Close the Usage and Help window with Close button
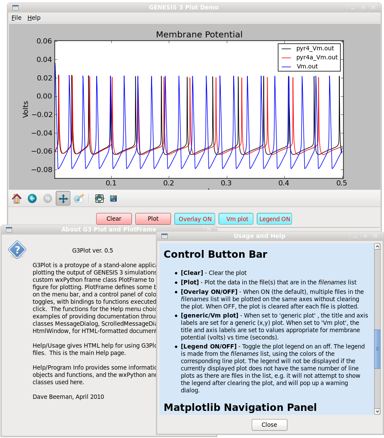The width and height of the screenshot is (384, 438). [x=269, y=425]
